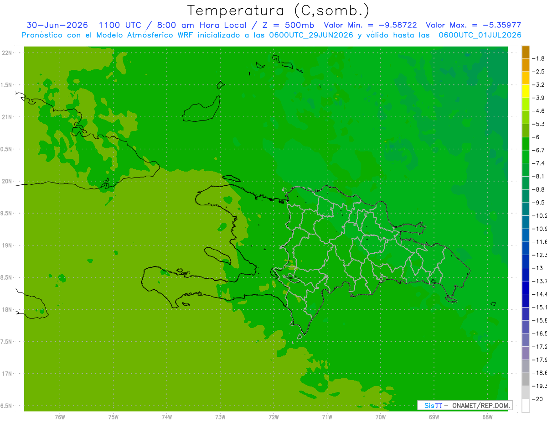Click '8:00 am Hora Local' text
The image size is (547, 423).
coord(202,25)
